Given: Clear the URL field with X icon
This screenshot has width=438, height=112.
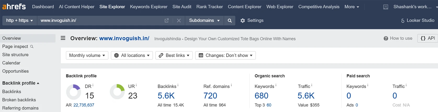Looking at the screenshot, I should click(x=179, y=20).
